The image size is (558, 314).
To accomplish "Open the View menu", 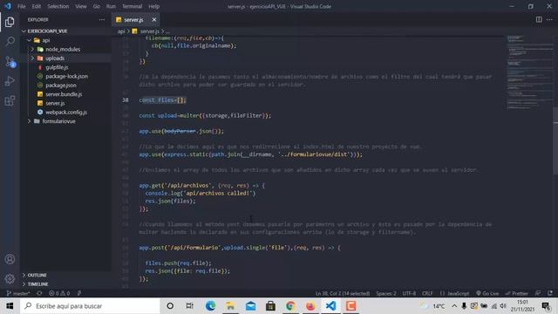I will click(x=81, y=6).
